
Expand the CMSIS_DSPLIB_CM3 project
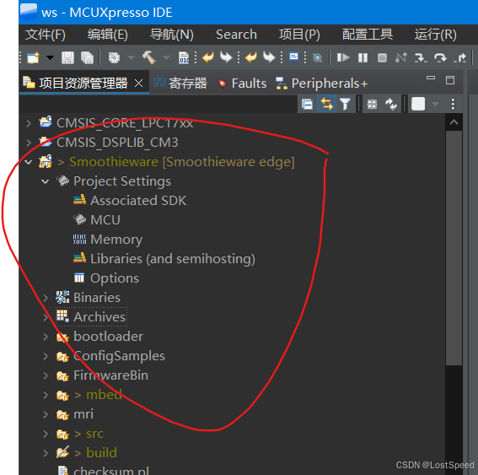(29, 143)
